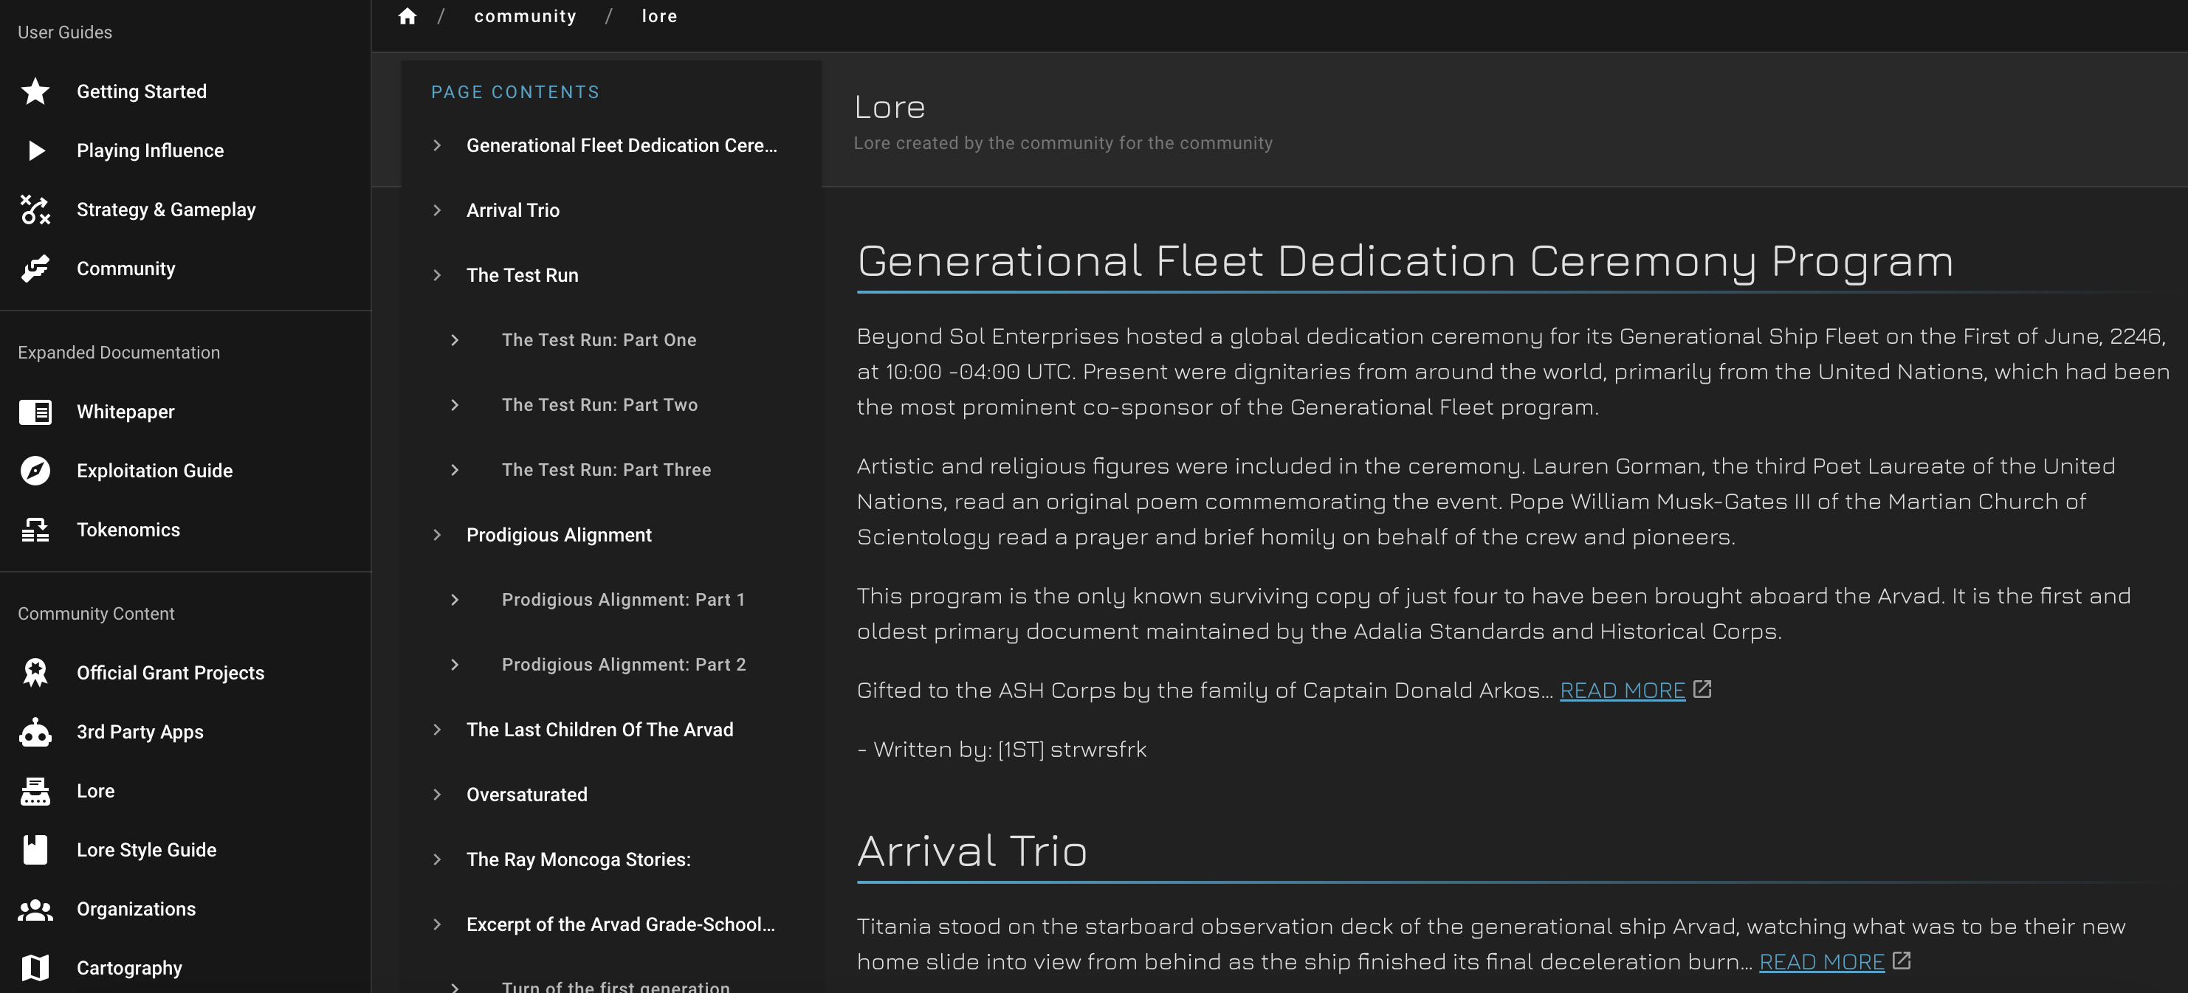
Task: Expand chevron beside Prodigious Alignment: Part 2
Action: tap(455, 665)
